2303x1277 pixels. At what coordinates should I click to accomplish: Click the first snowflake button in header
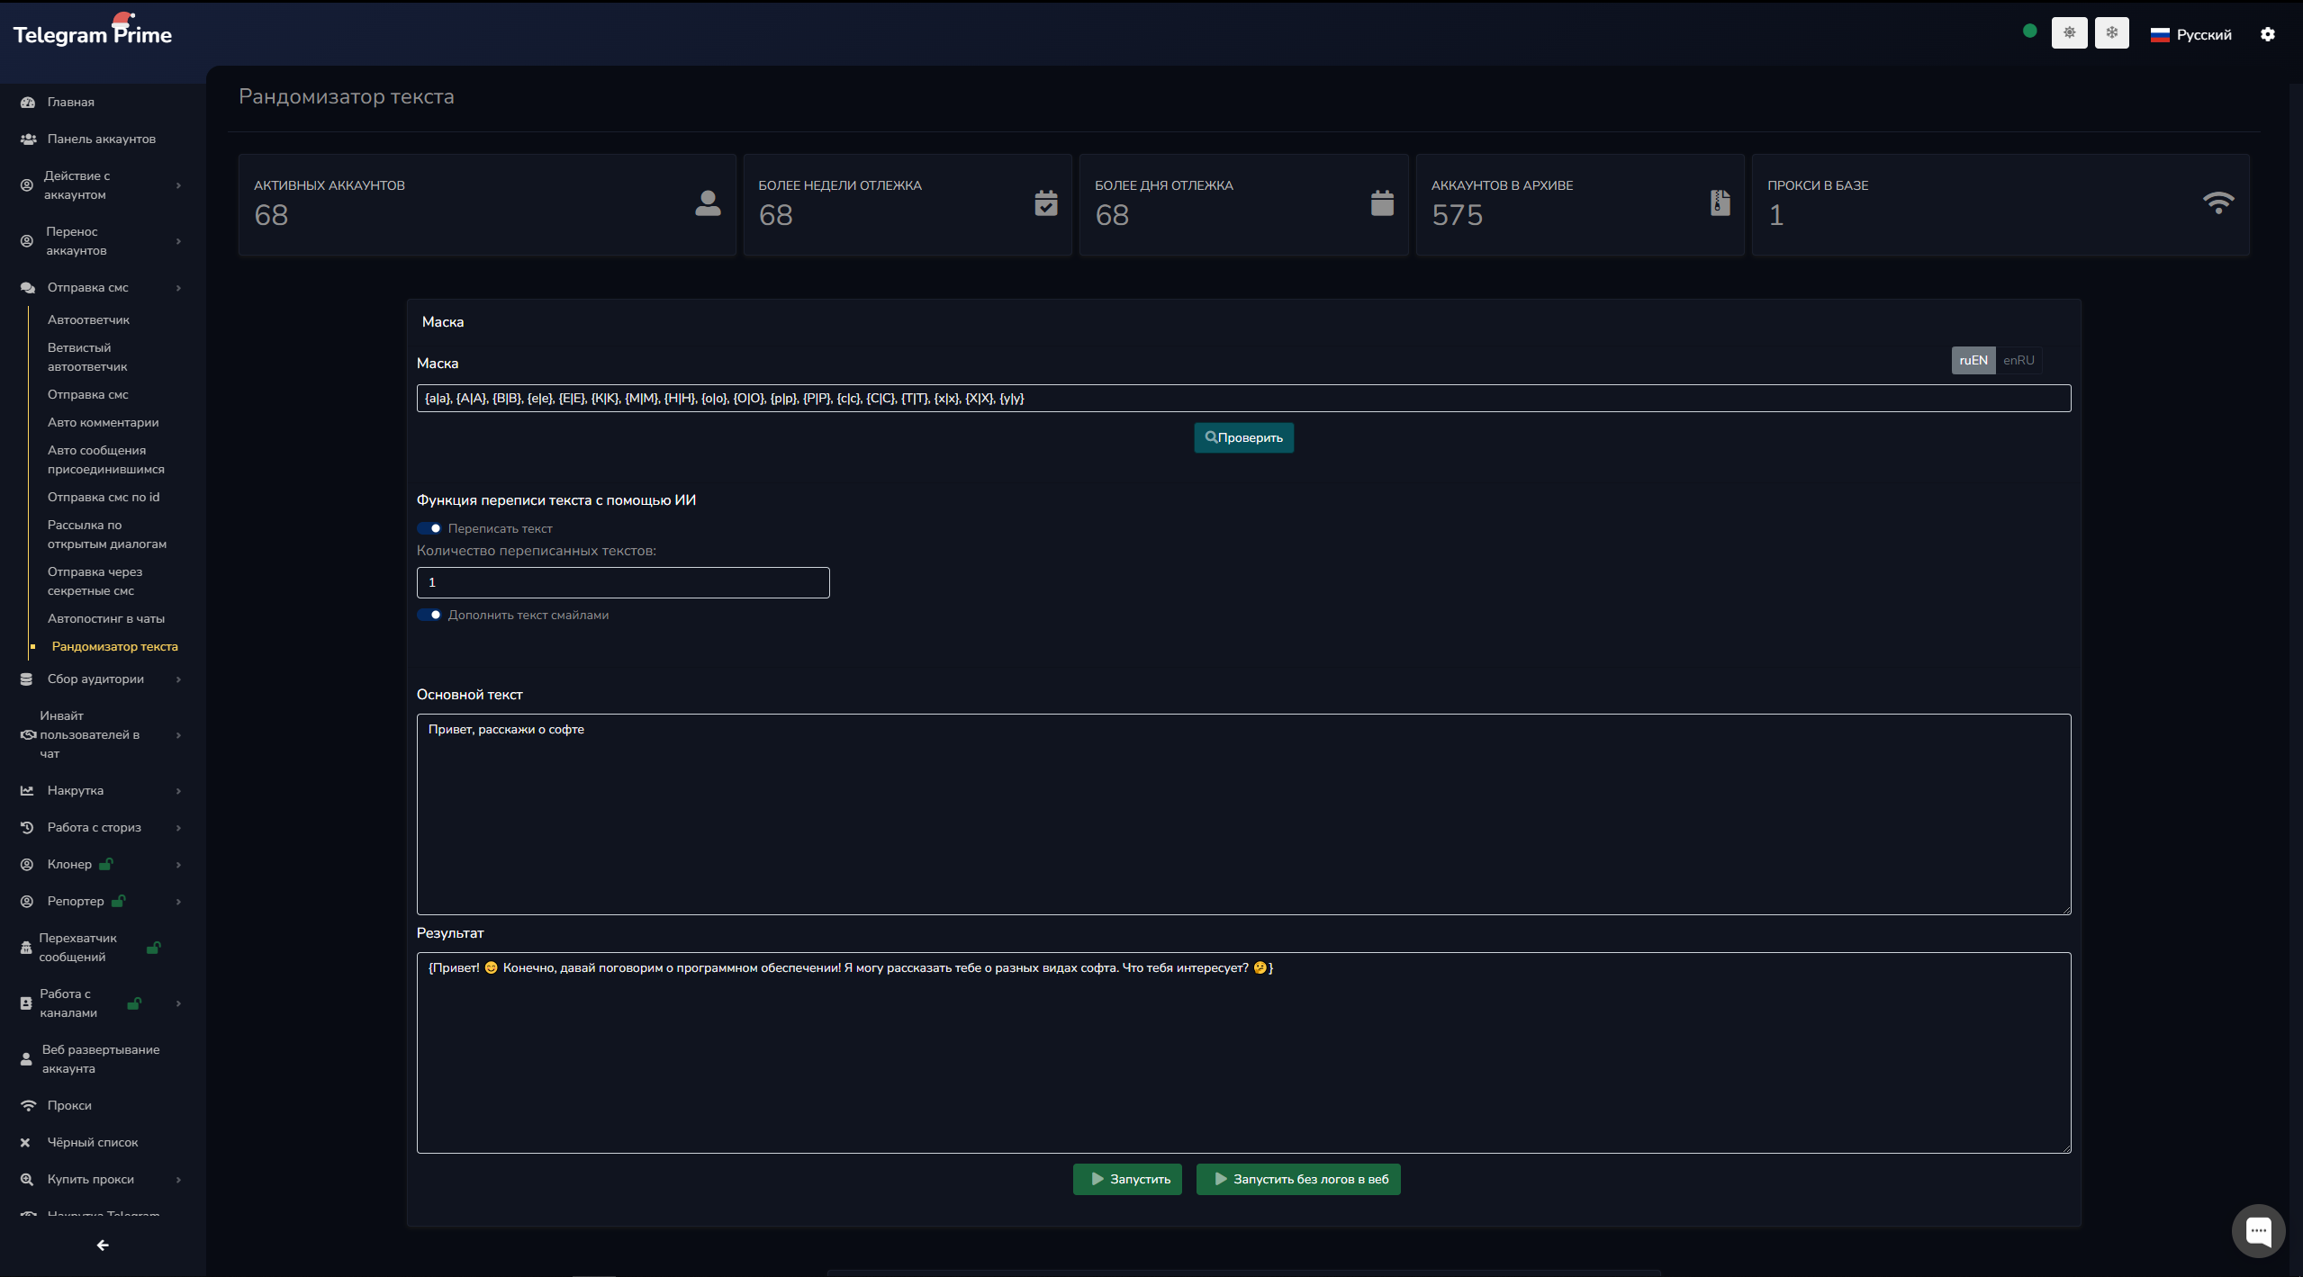[x=2069, y=33]
